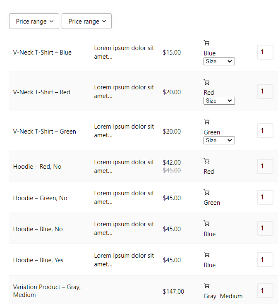The width and height of the screenshot is (278, 304).
Task: Add Hoodie Red, No to cart
Action: (x=206, y=161)
